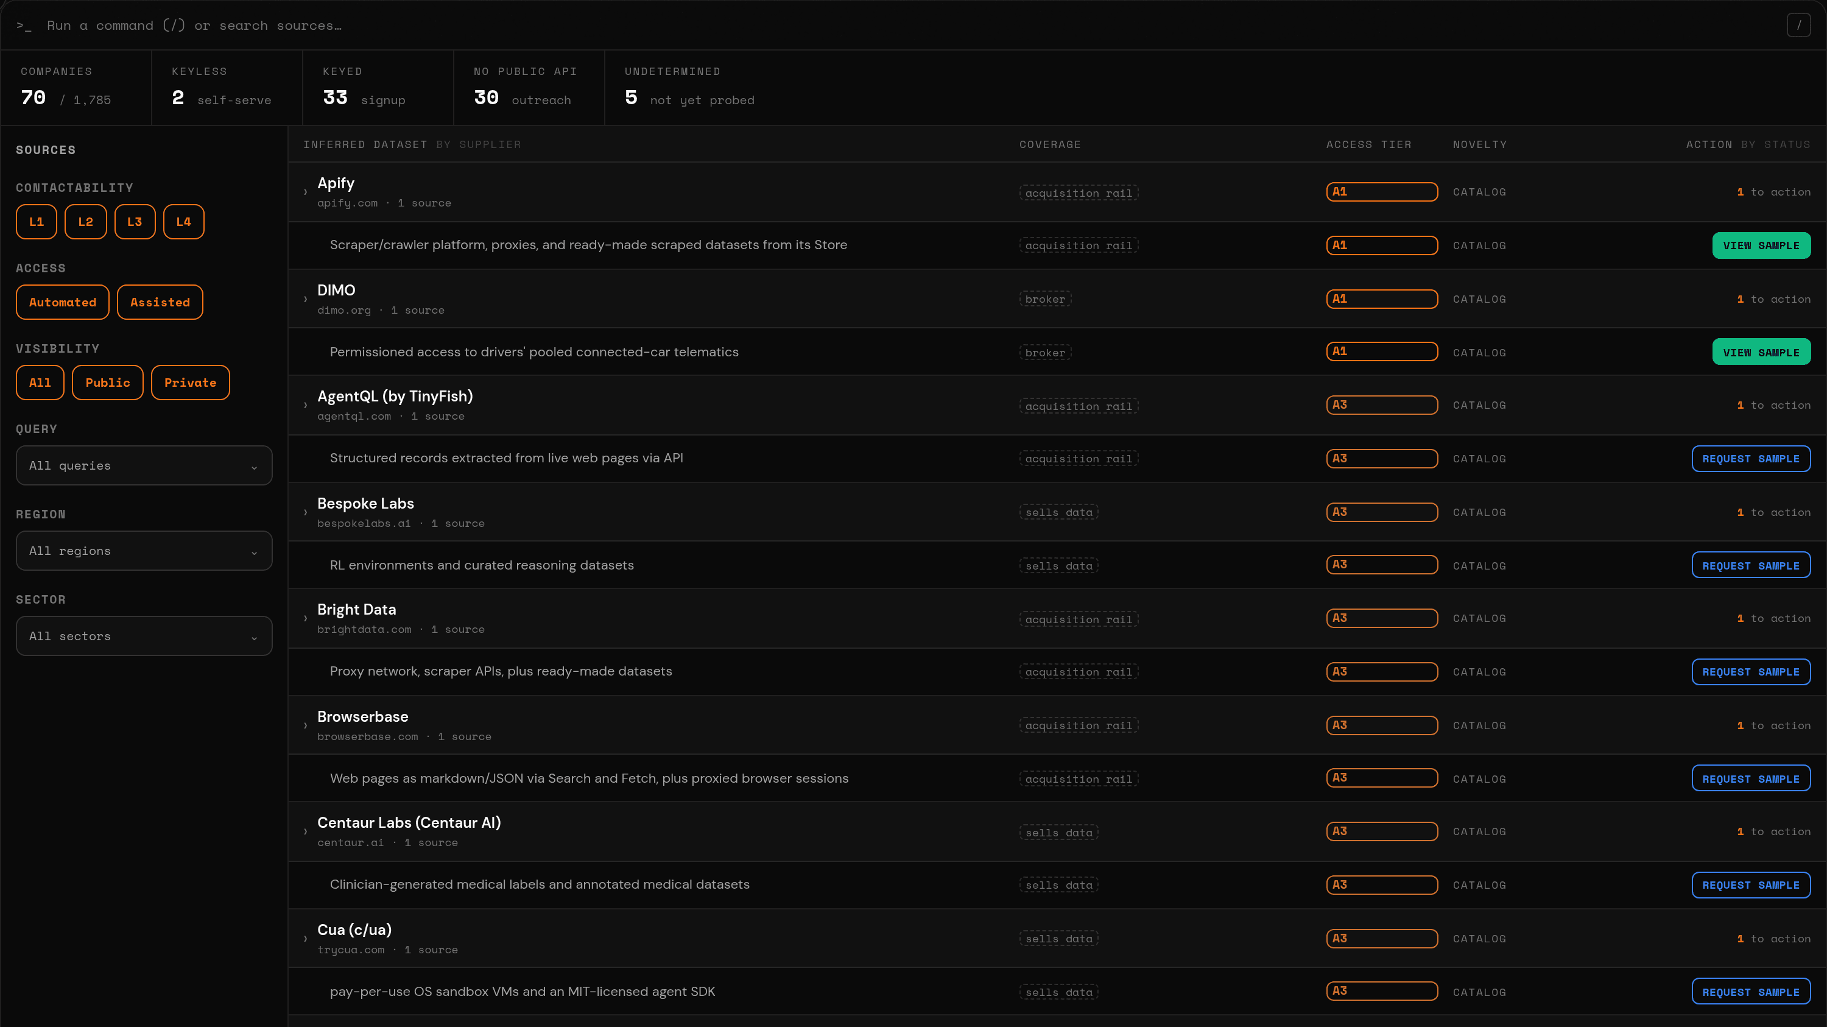The width and height of the screenshot is (1827, 1027).
Task: Sort by the Coverage column header
Action: pos(1051,145)
